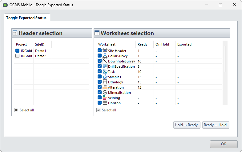Click Ready value 13 for Alteration
This screenshot has height=152, width=242.
click(139, 87)
